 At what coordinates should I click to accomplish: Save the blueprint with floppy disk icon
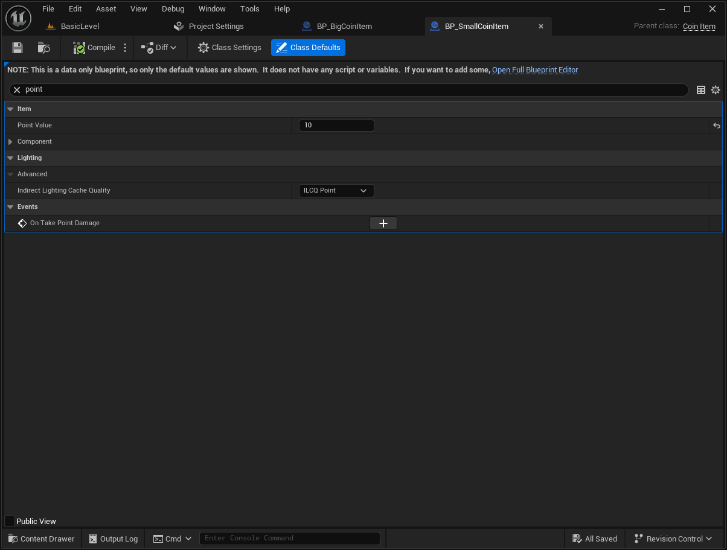click(x=18, y=48)
